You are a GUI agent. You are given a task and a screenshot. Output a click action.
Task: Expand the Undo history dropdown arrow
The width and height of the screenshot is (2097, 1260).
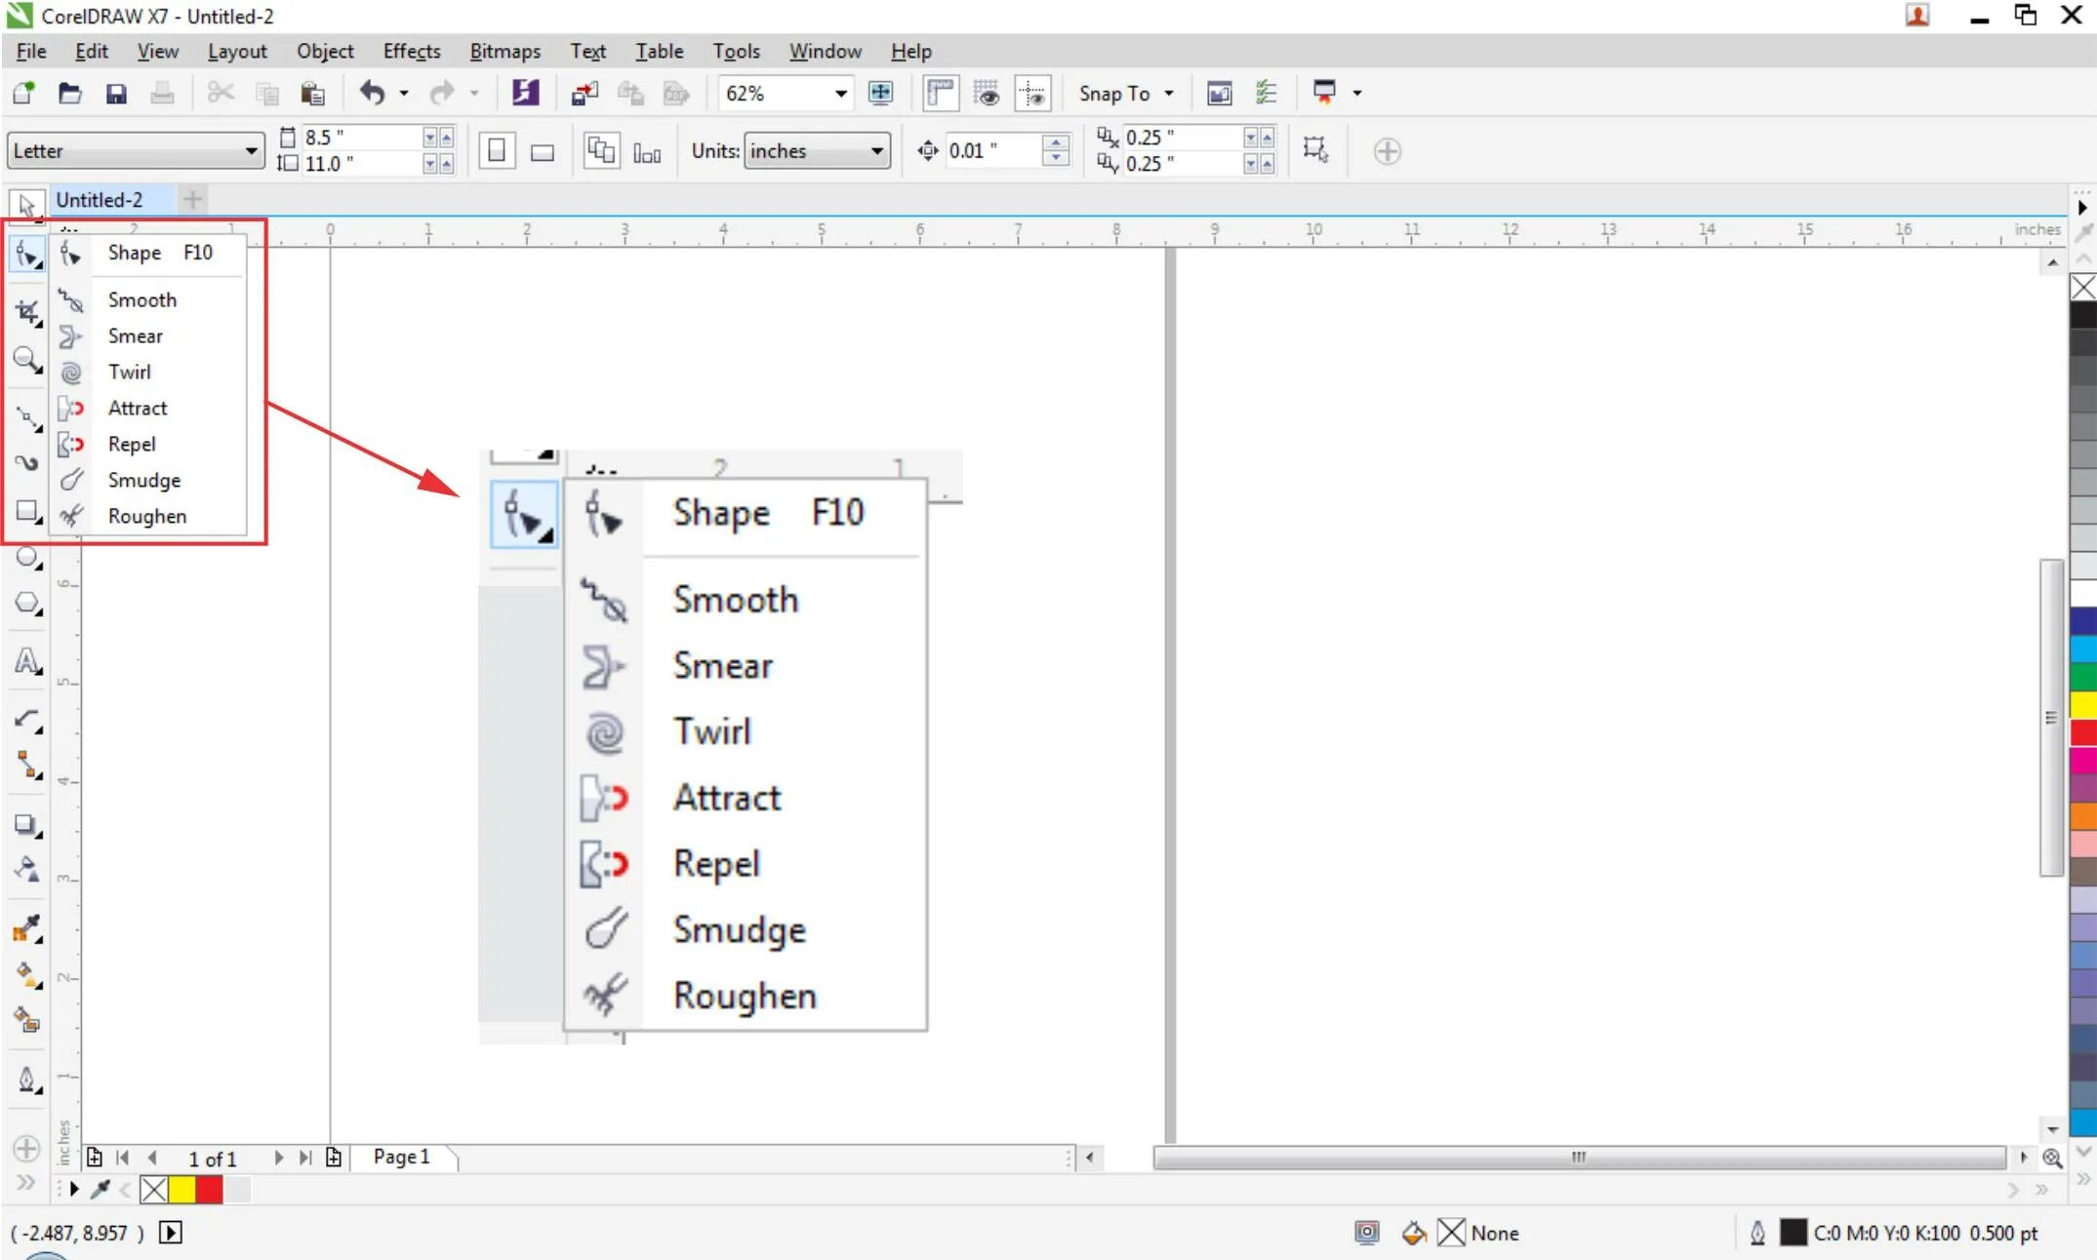click(x=404, y=94)
